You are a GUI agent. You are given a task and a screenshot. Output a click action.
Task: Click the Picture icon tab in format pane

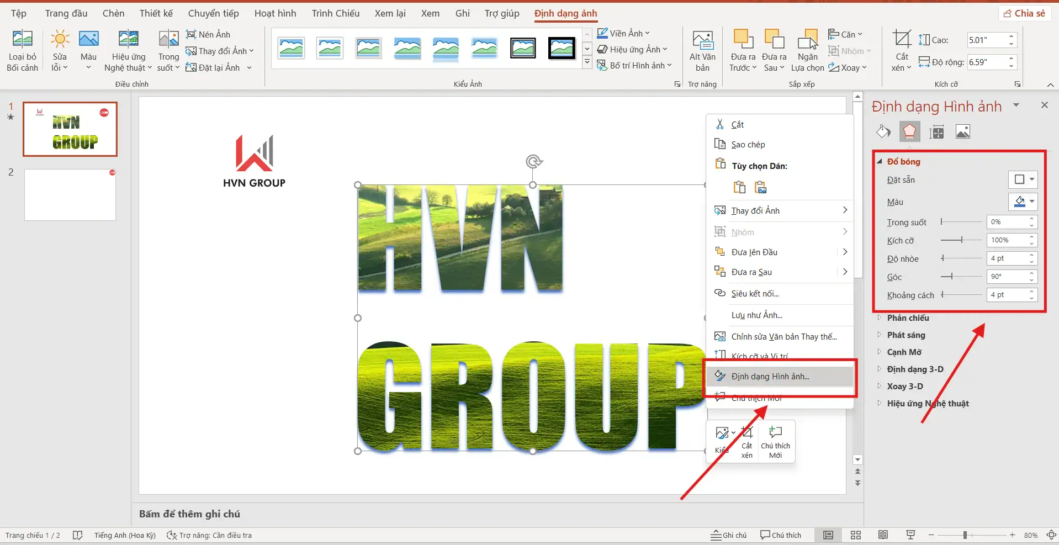tap(962, 131)
